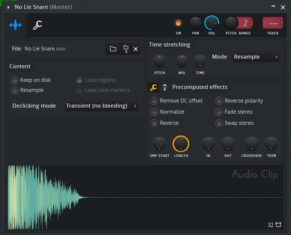Toggle Reverse polarity effect

[219, 101]
